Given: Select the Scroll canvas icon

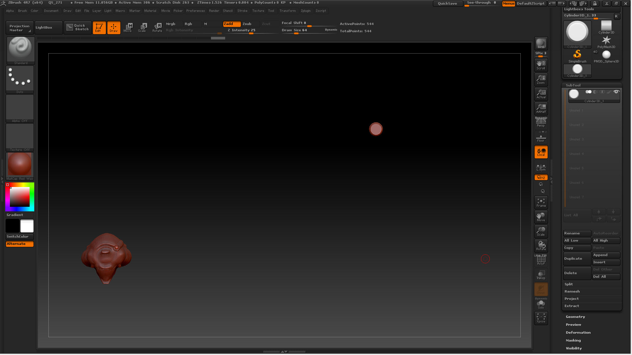Looking at the screenshot, I should click(x=541, y=65).
